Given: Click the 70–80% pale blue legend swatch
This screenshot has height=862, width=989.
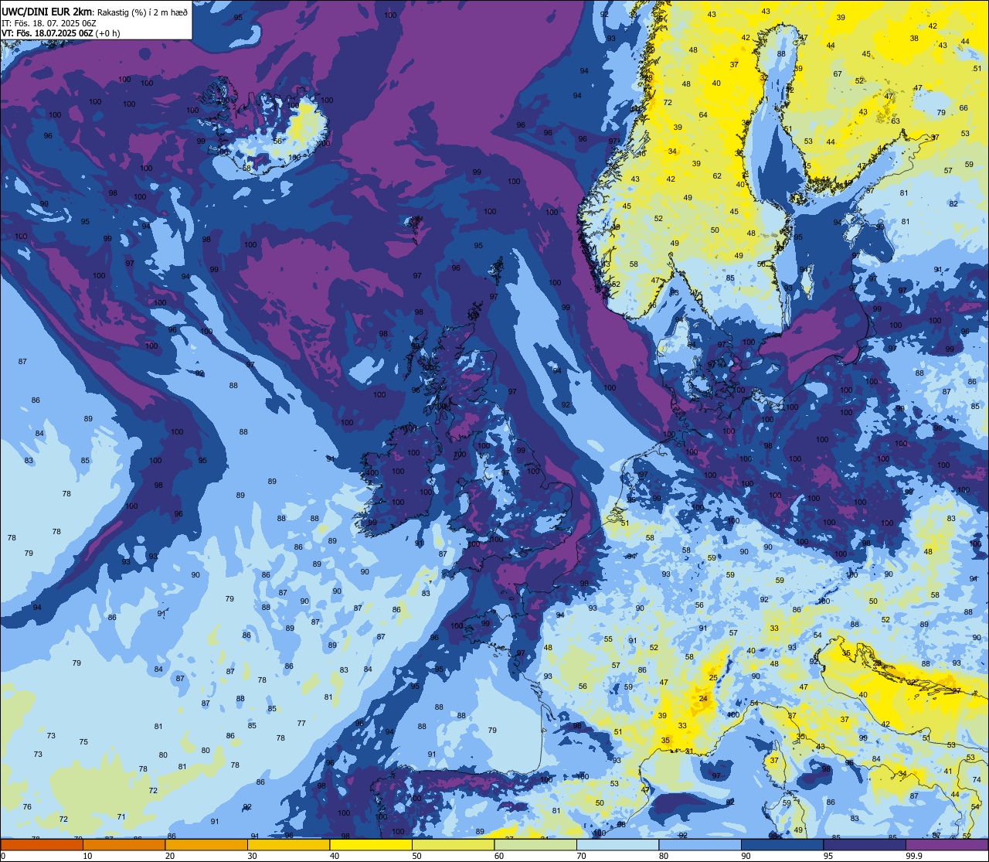Looking at the screenshot, I should tap(617, 845).
